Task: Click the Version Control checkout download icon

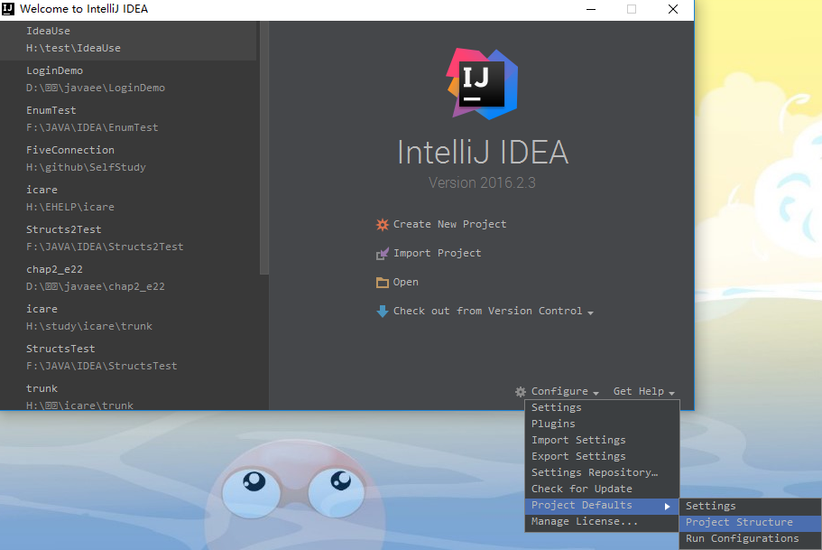Action: (384, 311)
